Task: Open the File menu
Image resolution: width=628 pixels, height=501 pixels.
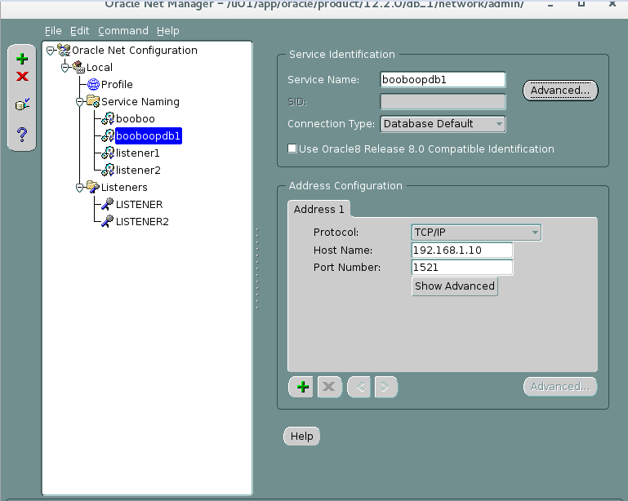Action: [53, 31]
